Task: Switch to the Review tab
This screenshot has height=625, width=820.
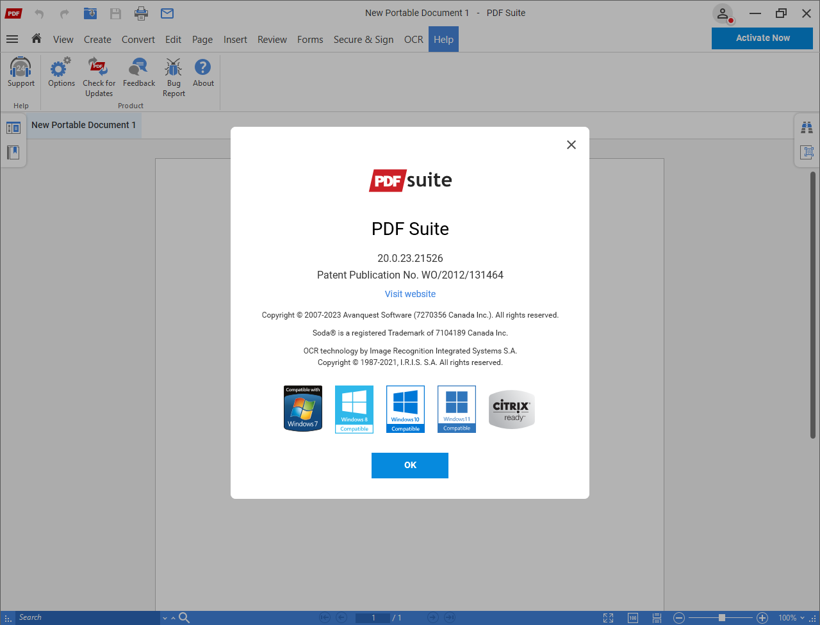Action: (x=272, y=40)
